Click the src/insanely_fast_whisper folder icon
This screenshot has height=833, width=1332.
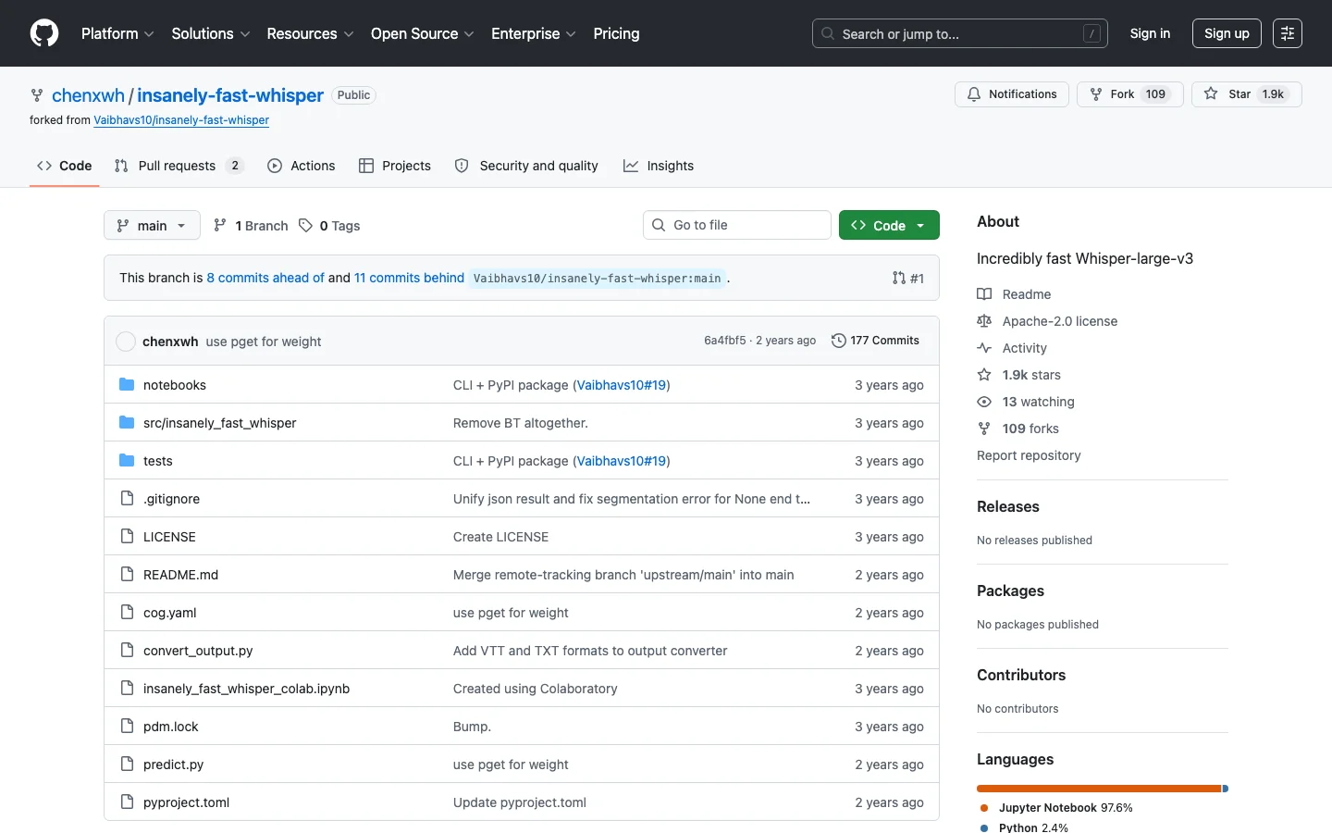point(127,422)
